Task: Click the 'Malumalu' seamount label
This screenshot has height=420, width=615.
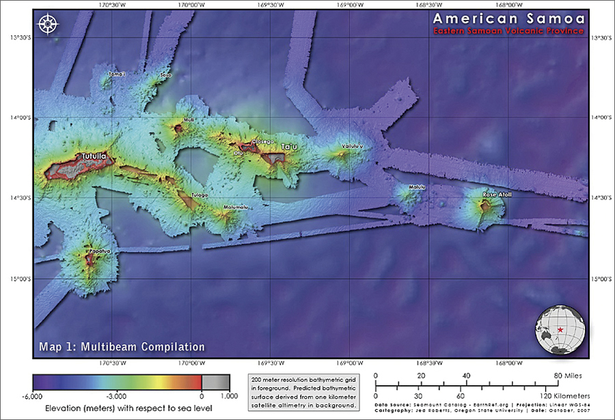Action: (x=235, y=207)
